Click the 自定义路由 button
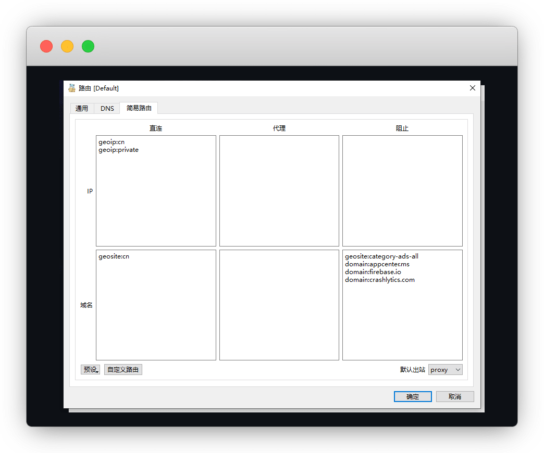This screenshot has height=453, width=544. click(123, 370)
